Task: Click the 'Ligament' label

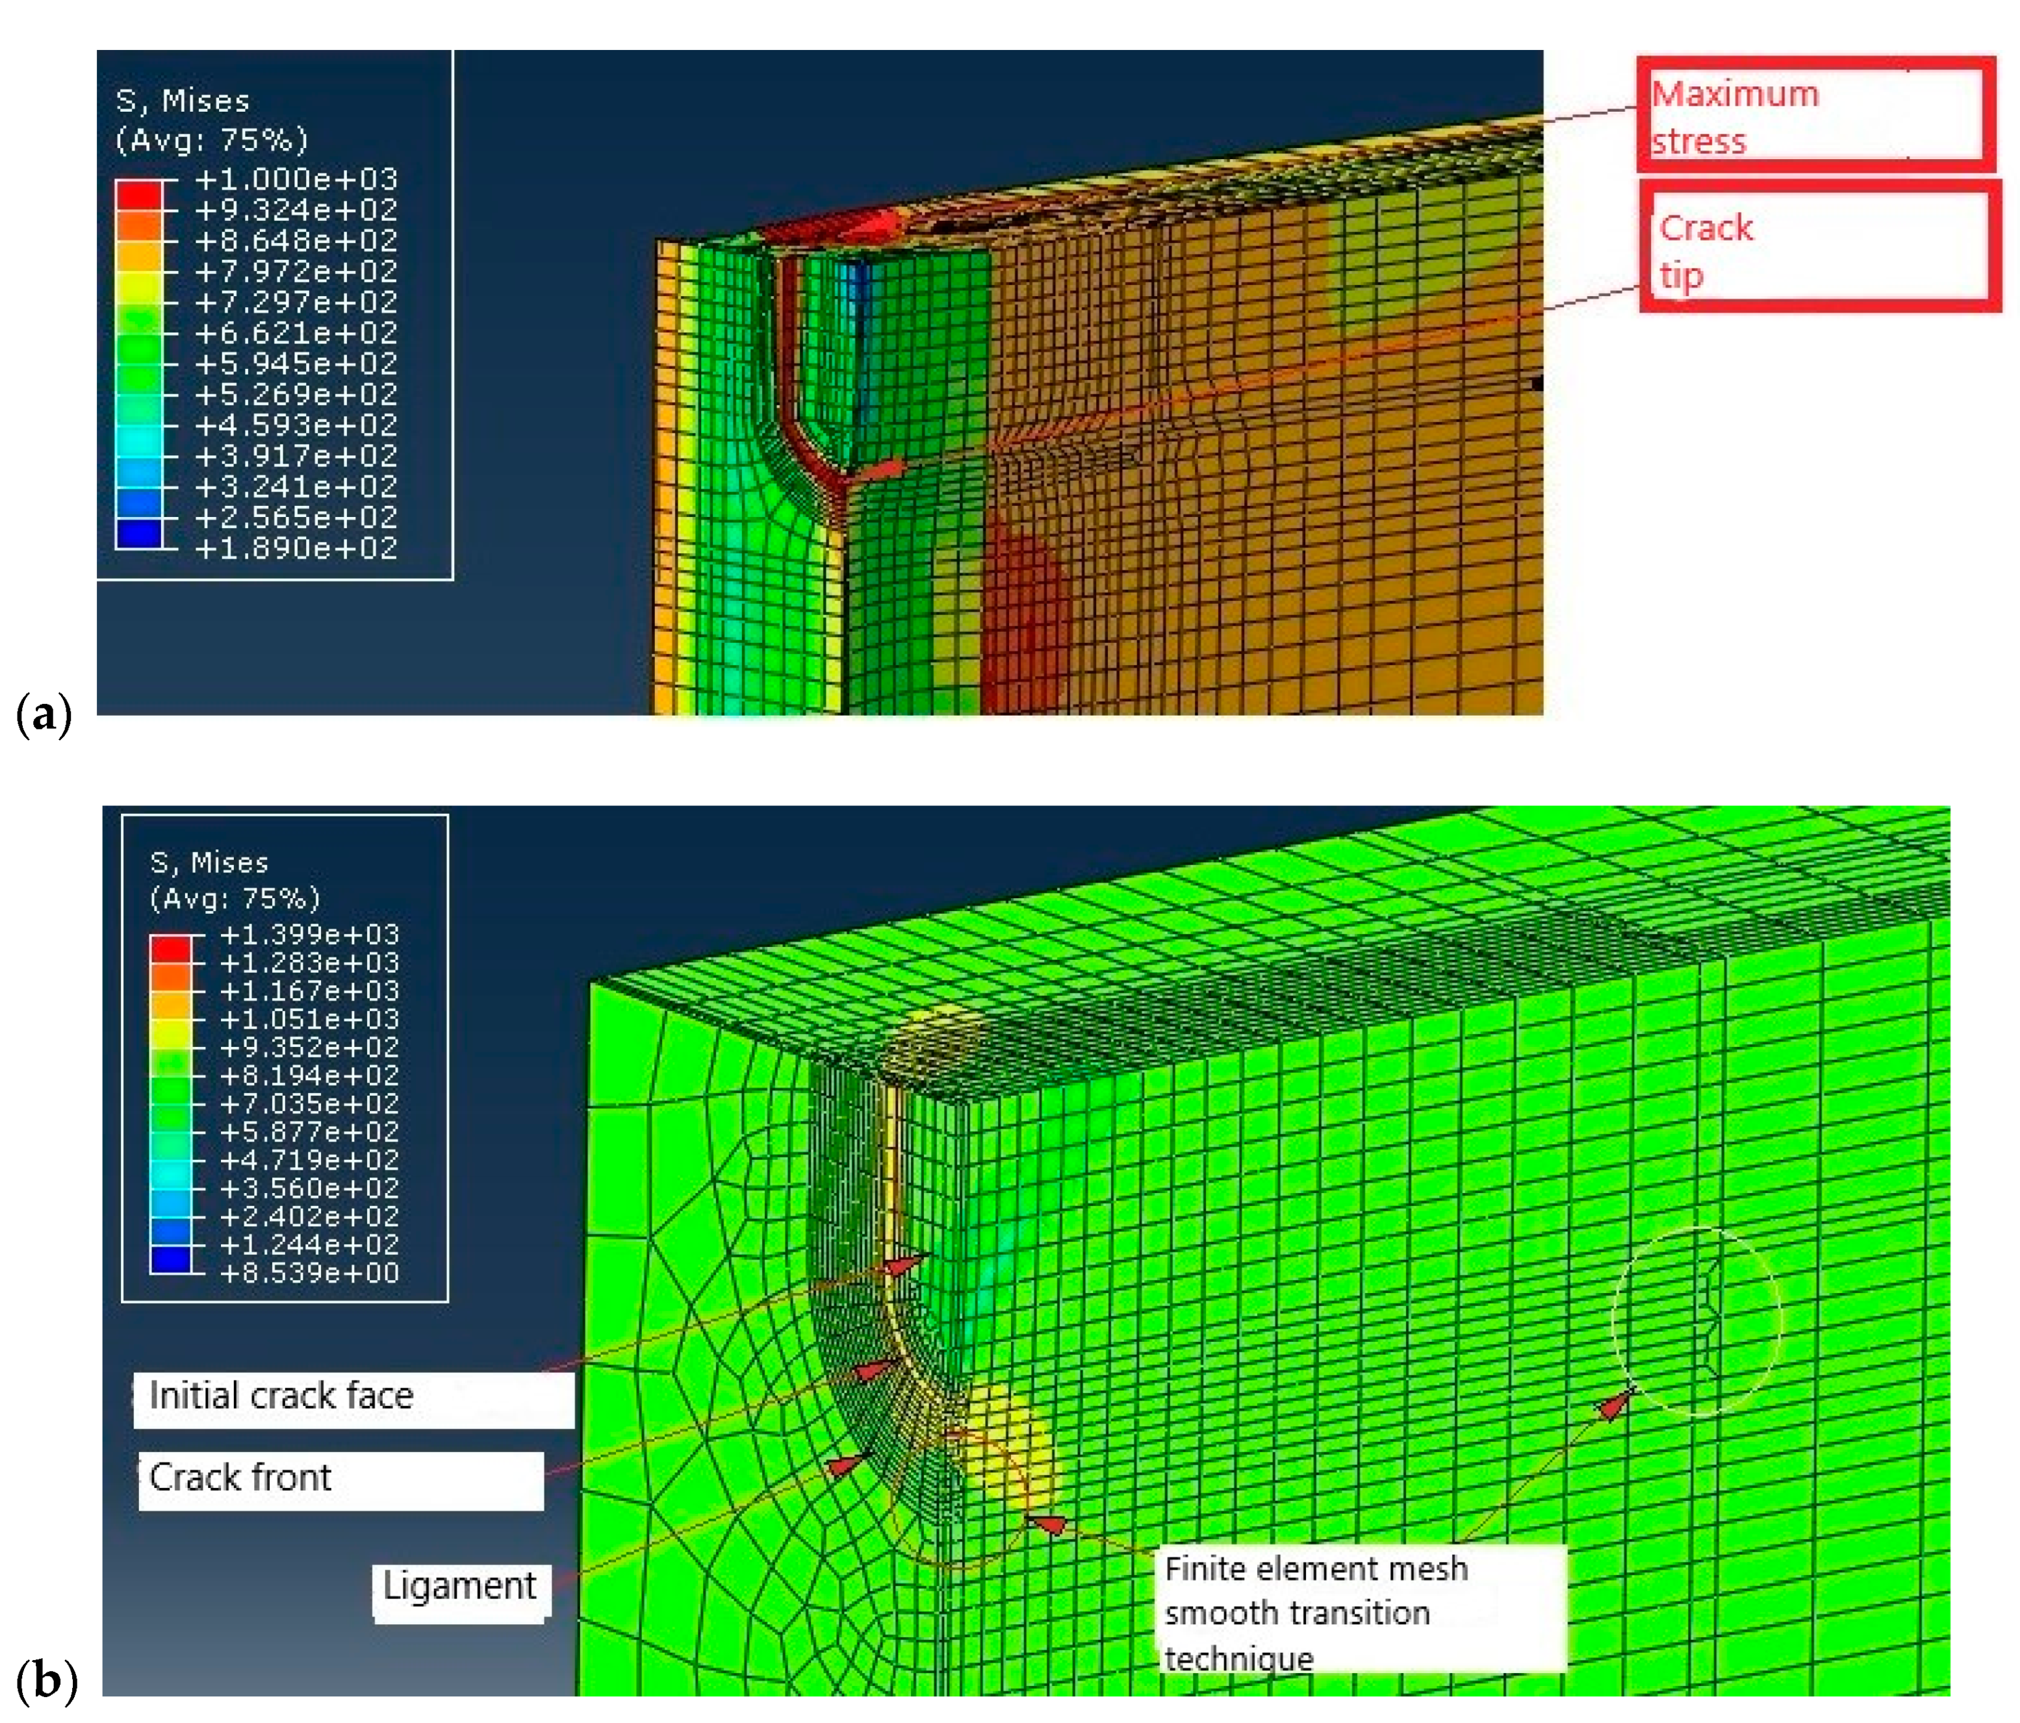Action: pos(460,1587)
